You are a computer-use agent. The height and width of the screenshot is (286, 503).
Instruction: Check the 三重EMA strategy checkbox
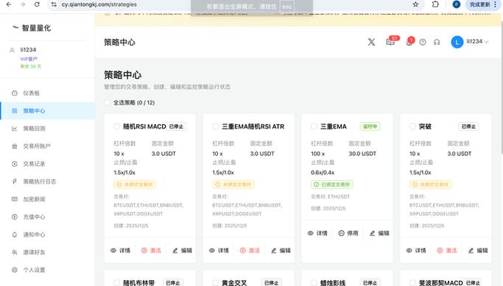(314, 126)
